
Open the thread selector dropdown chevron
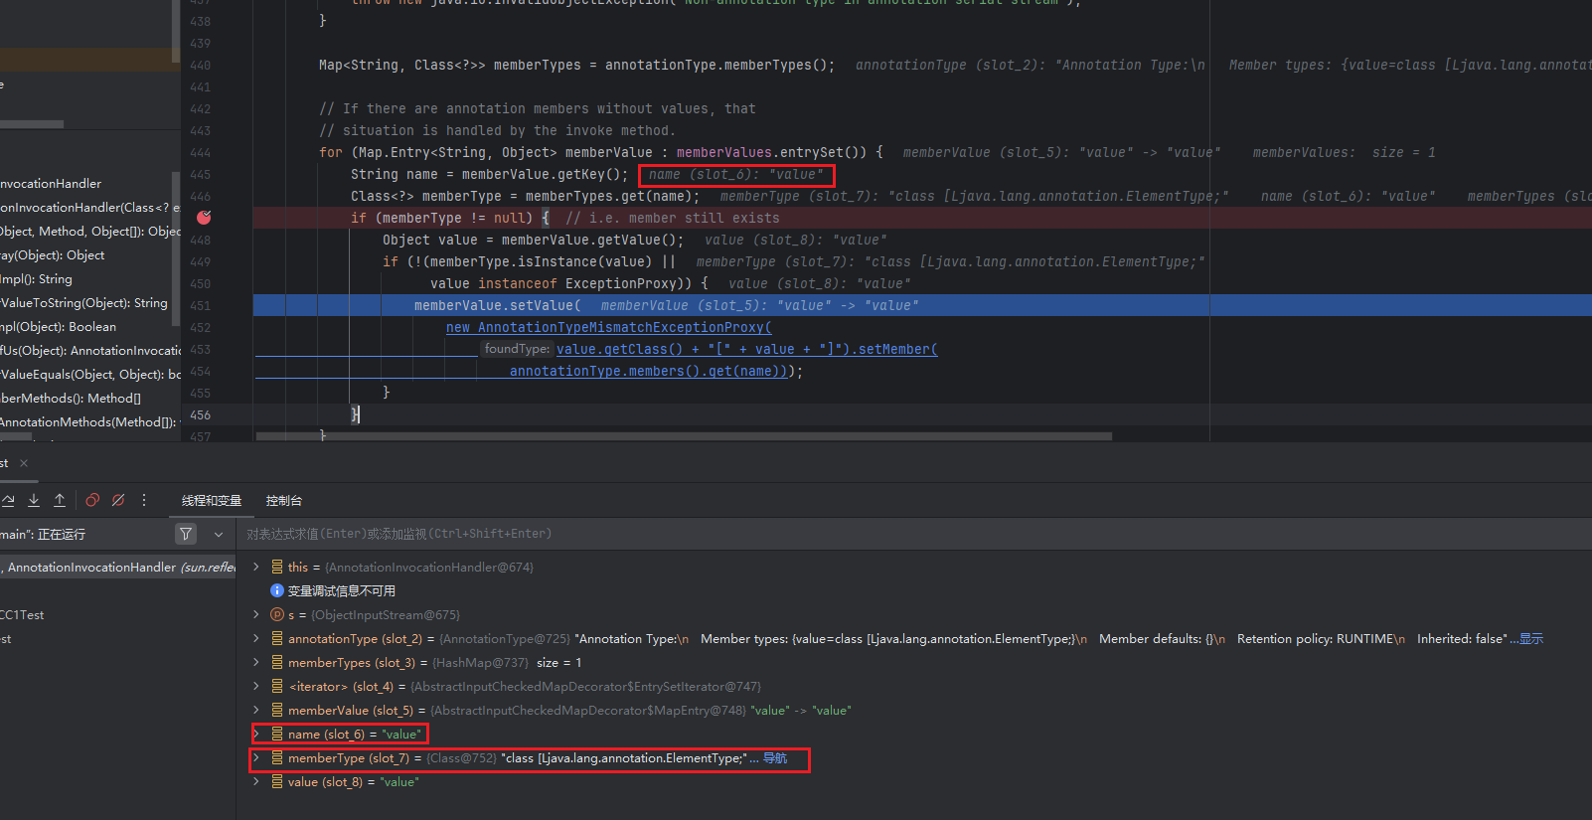(219, 534)
